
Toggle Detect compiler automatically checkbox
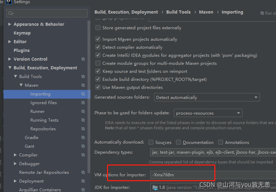[x=98, y=47]
